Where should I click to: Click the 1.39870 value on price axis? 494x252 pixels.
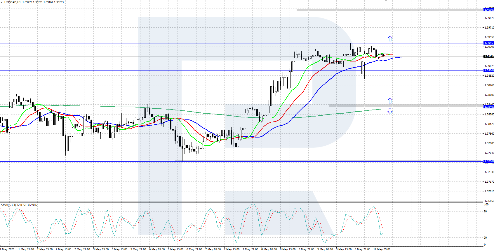coord(489,18)
